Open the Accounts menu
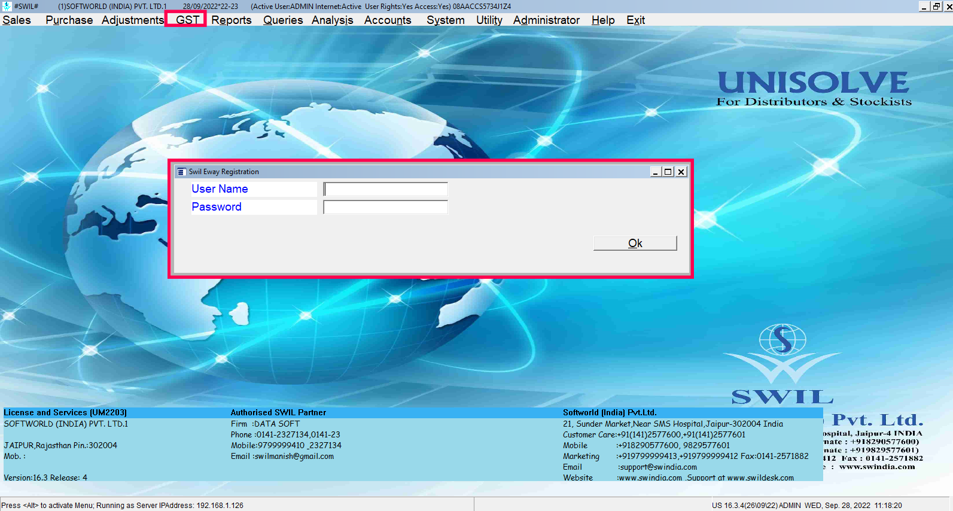This screenshot has height=511, width=953. pyautogui.click(x=388, y=20)
